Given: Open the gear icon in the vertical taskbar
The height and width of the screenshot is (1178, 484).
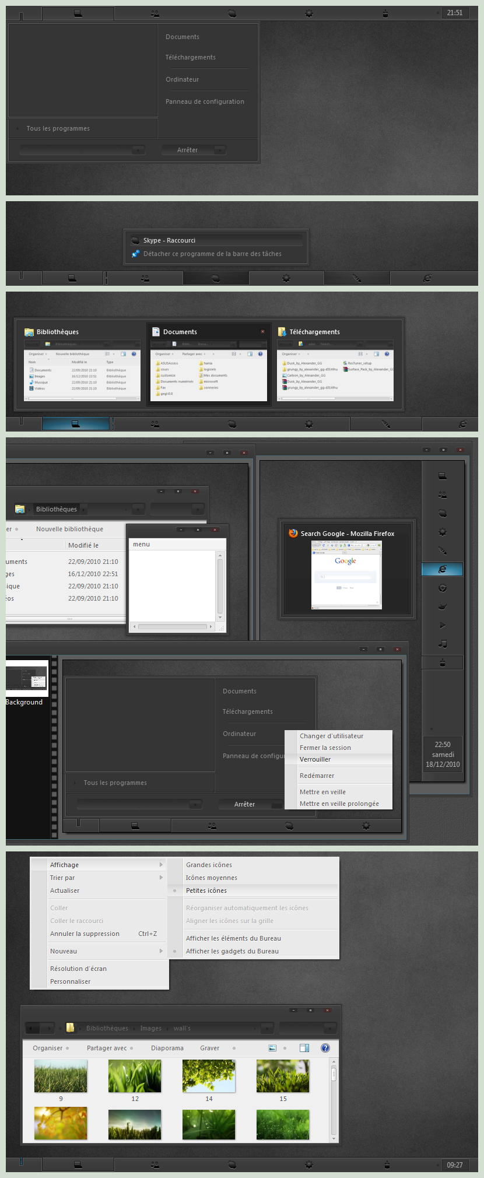Looking at the screenshot, I should click(x=443, y=532).
